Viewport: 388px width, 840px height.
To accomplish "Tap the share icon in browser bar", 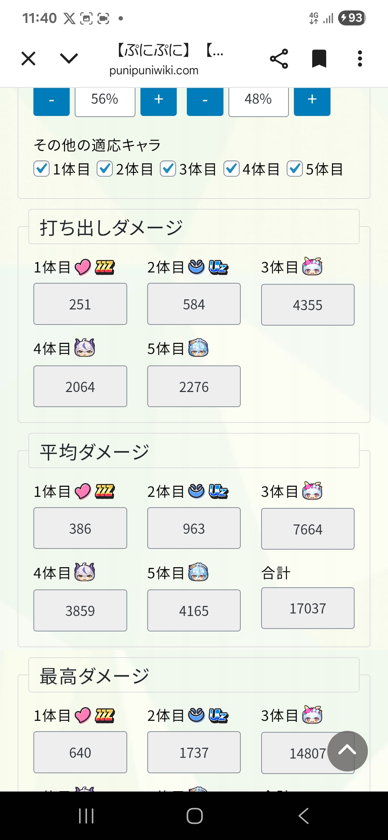I will point(279,59).
